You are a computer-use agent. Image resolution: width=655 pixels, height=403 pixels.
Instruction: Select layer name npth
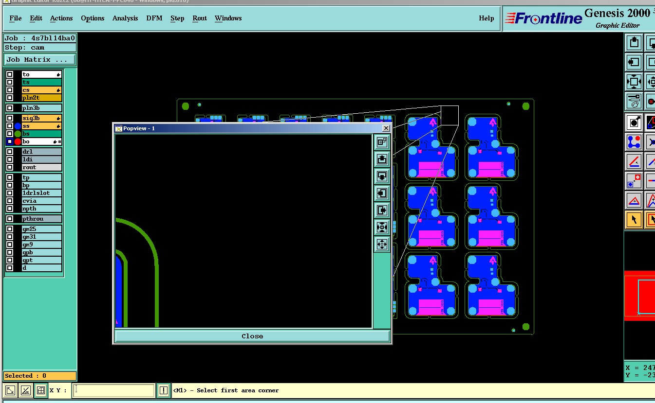[41, 209]
